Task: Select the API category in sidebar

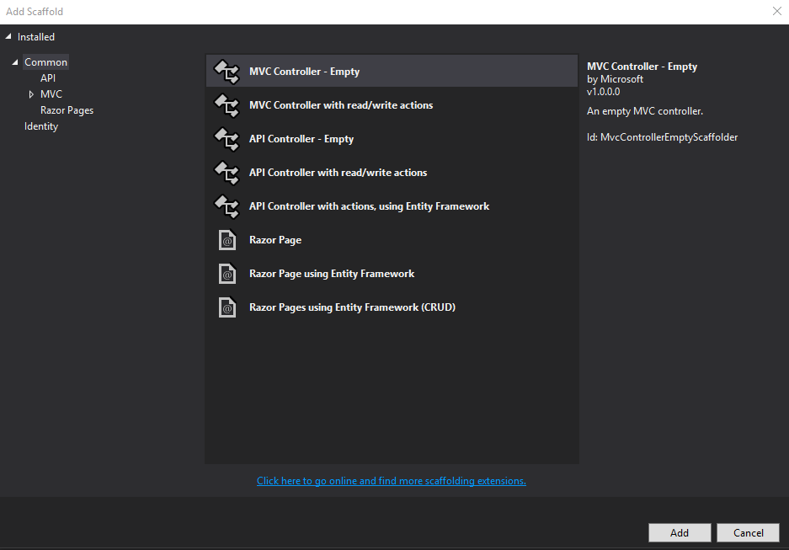Action: [x=48, y=77]
